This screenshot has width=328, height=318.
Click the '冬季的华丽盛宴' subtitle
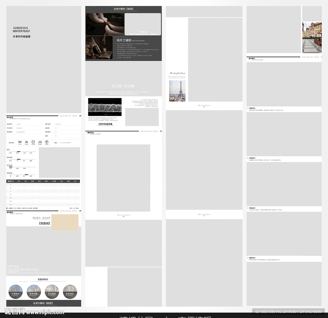(21, 37)
